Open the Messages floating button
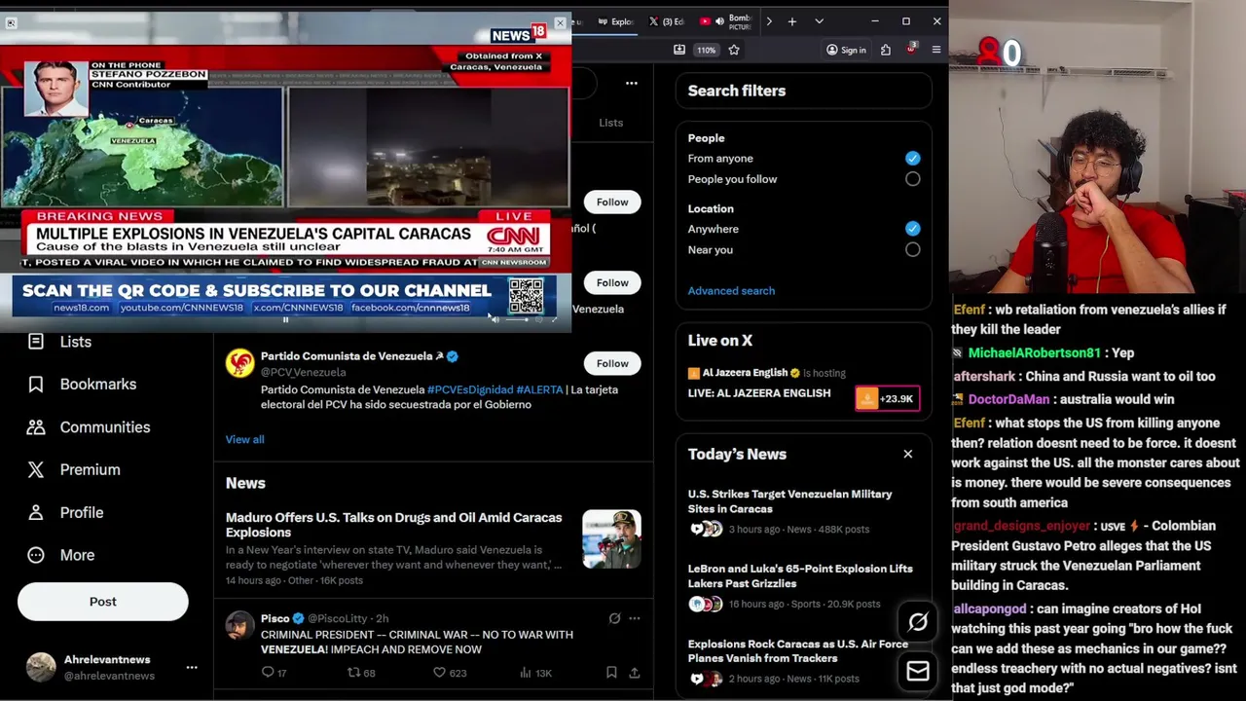Viewport: 1246px width, 701px height. point(918,671)
